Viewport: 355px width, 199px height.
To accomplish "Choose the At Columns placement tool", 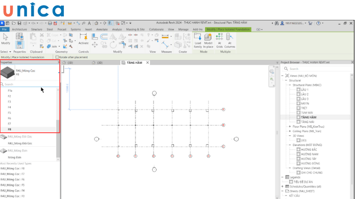I will coord(229,40).
